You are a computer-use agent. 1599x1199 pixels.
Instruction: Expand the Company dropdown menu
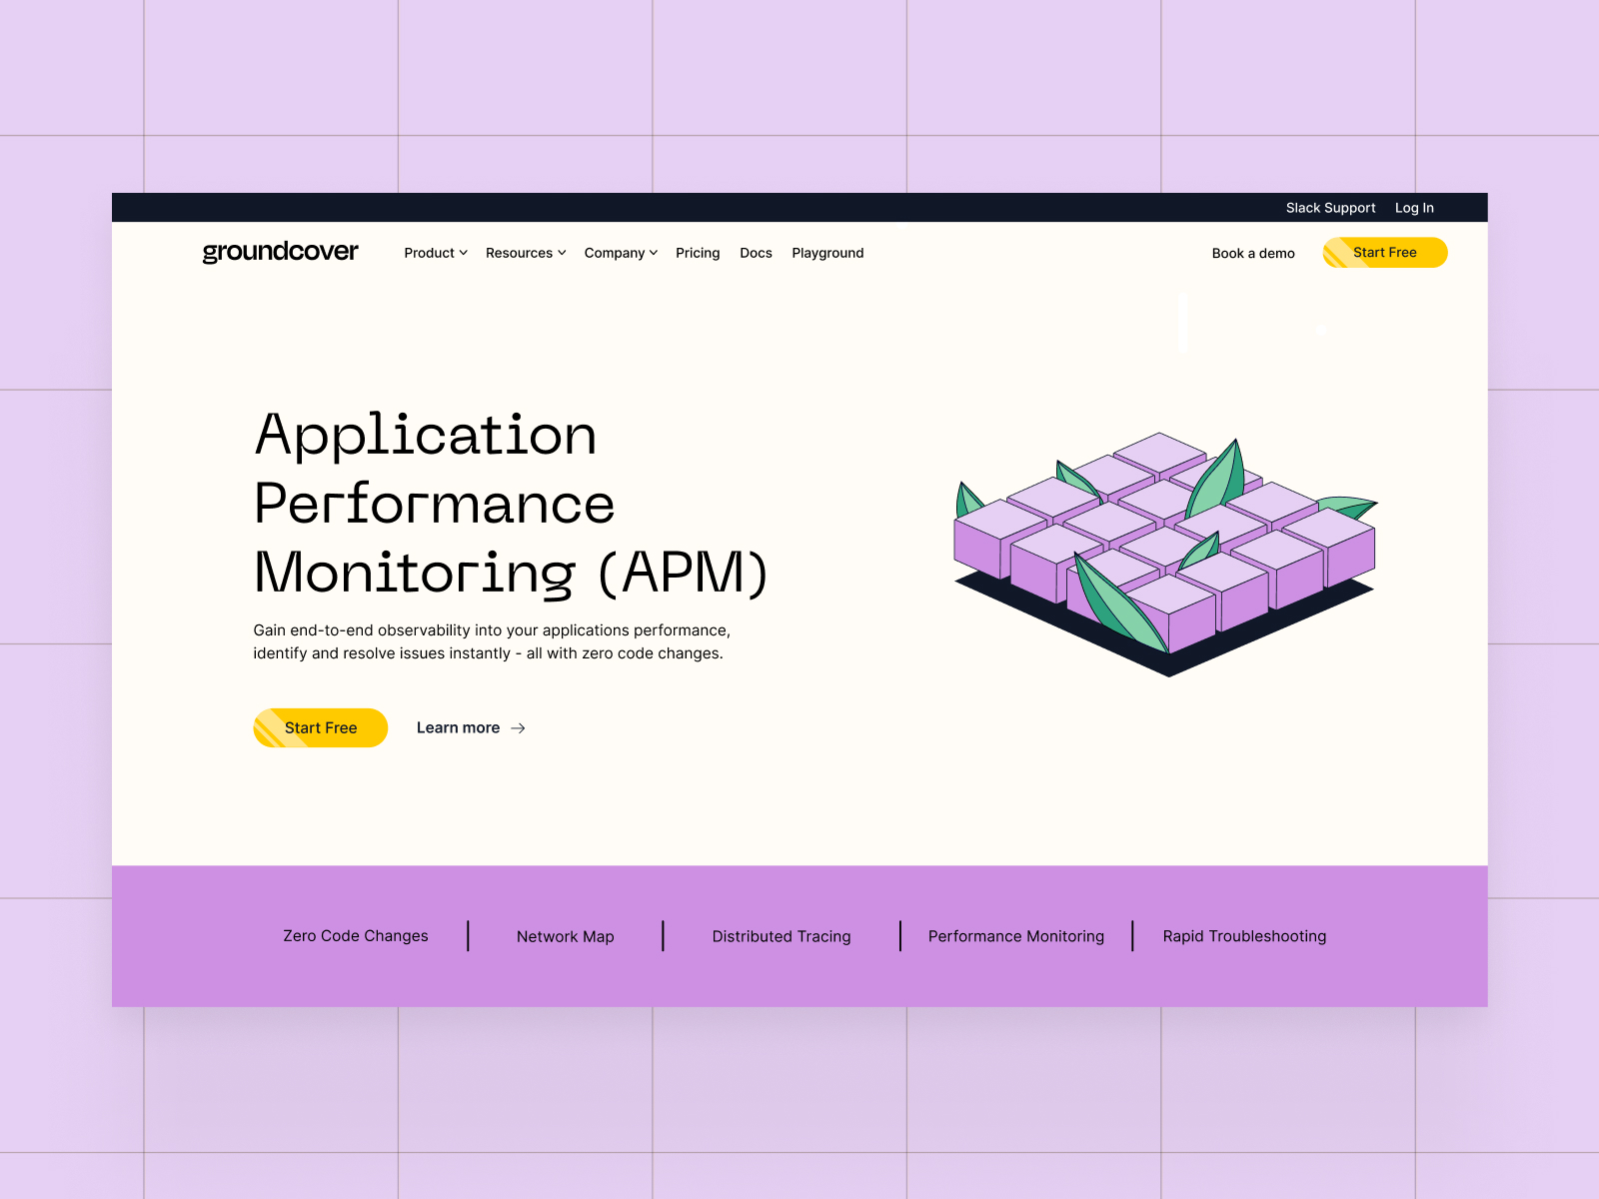click(621, 253)
